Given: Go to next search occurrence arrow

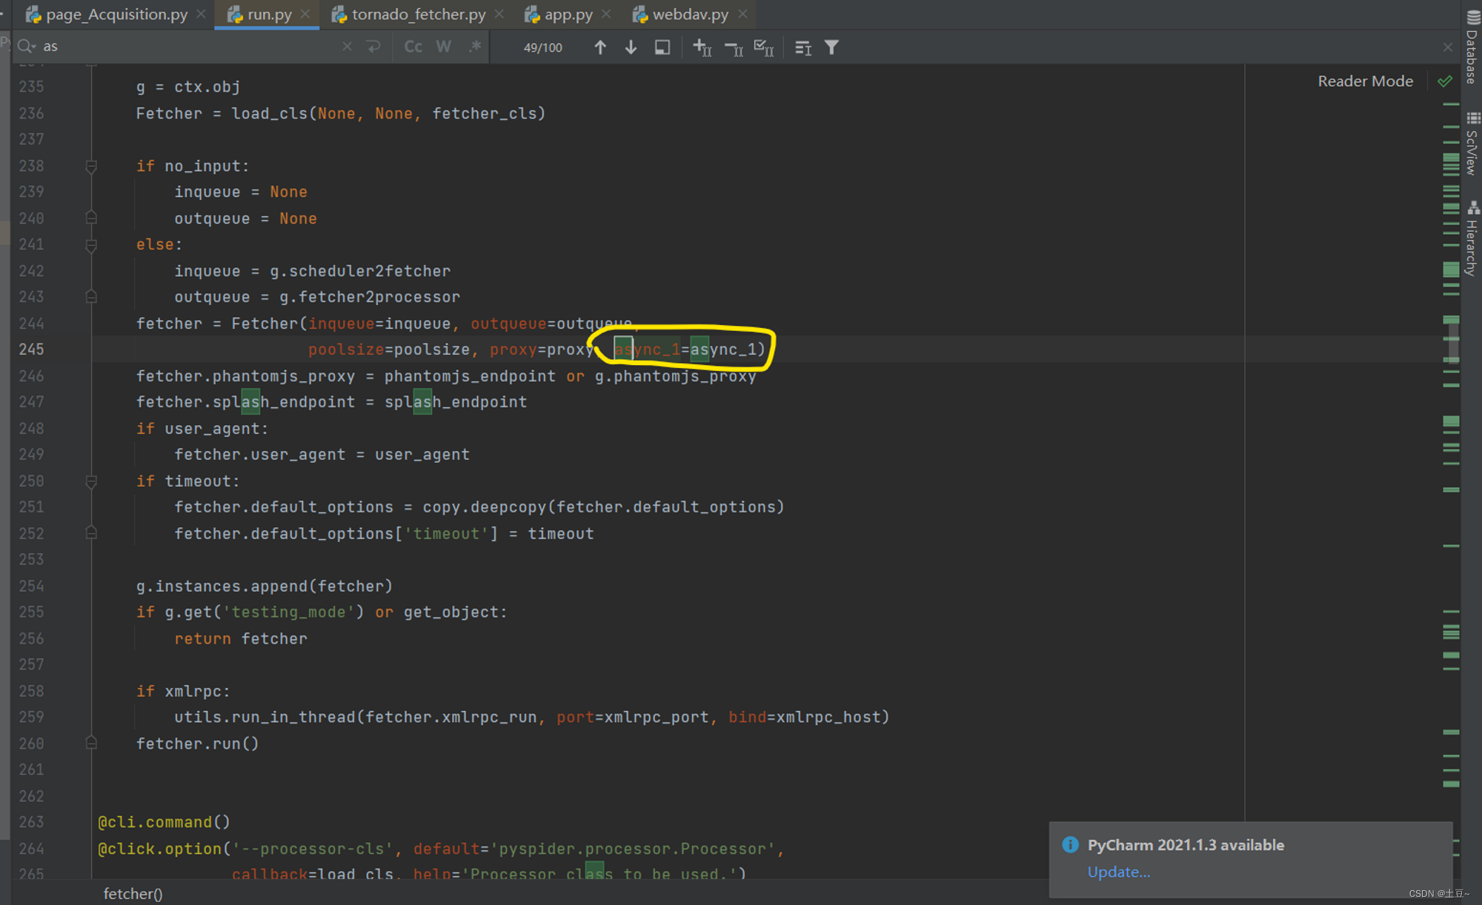Looking at the screenshot, I should pos(631,47).
